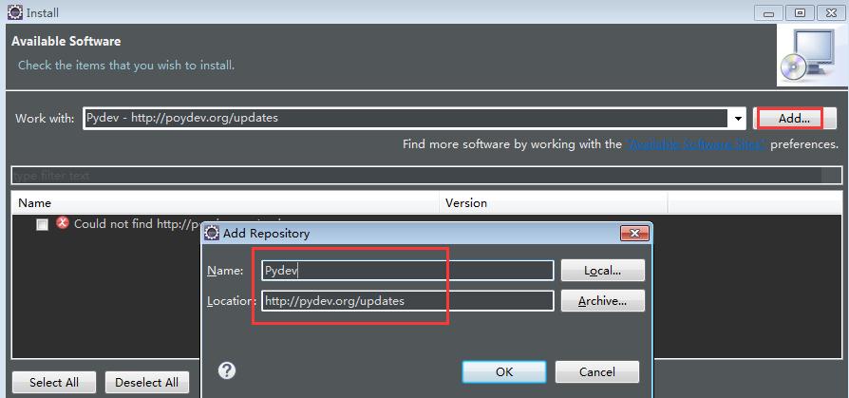Click the Select All button

[53, 382]
